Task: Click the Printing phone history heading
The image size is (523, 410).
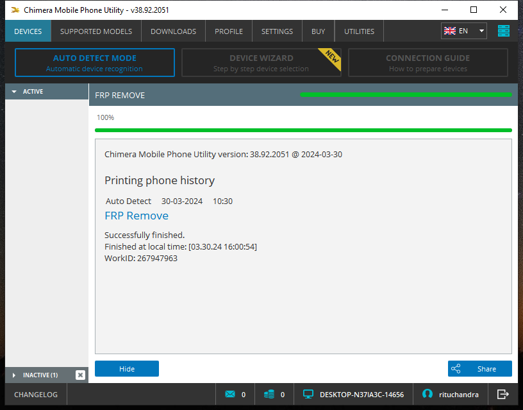Action: click(x=160, y=180)
